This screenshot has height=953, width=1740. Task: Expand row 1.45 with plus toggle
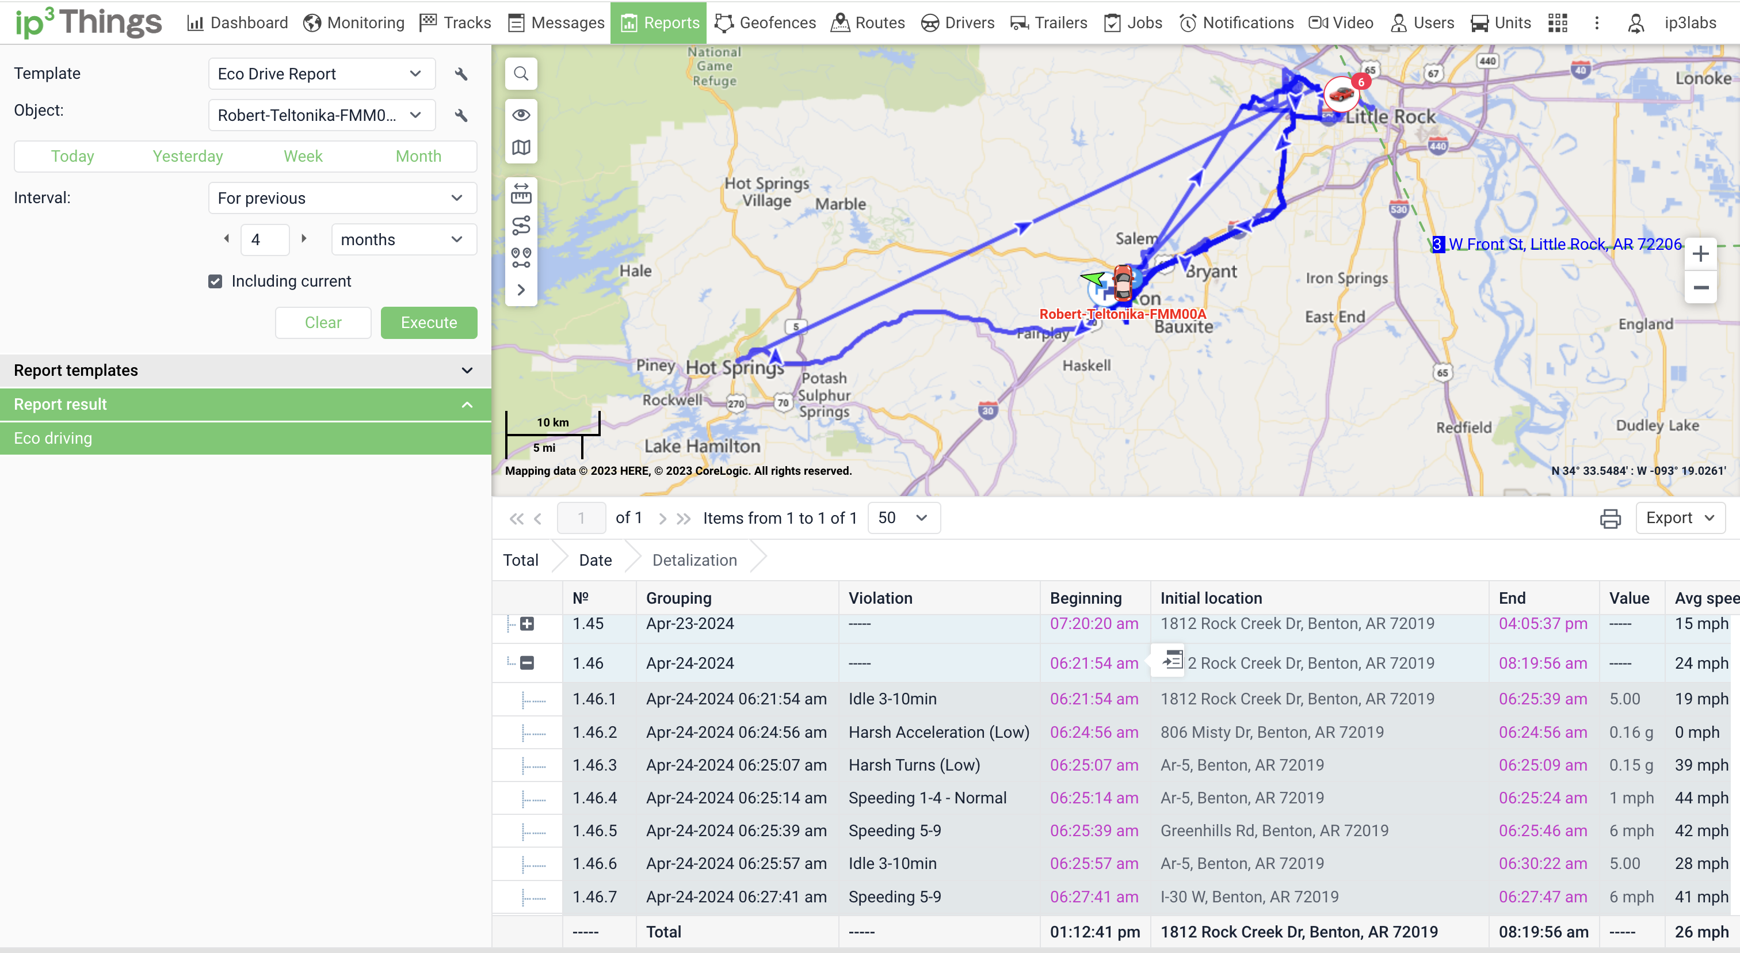coord(527,623)
